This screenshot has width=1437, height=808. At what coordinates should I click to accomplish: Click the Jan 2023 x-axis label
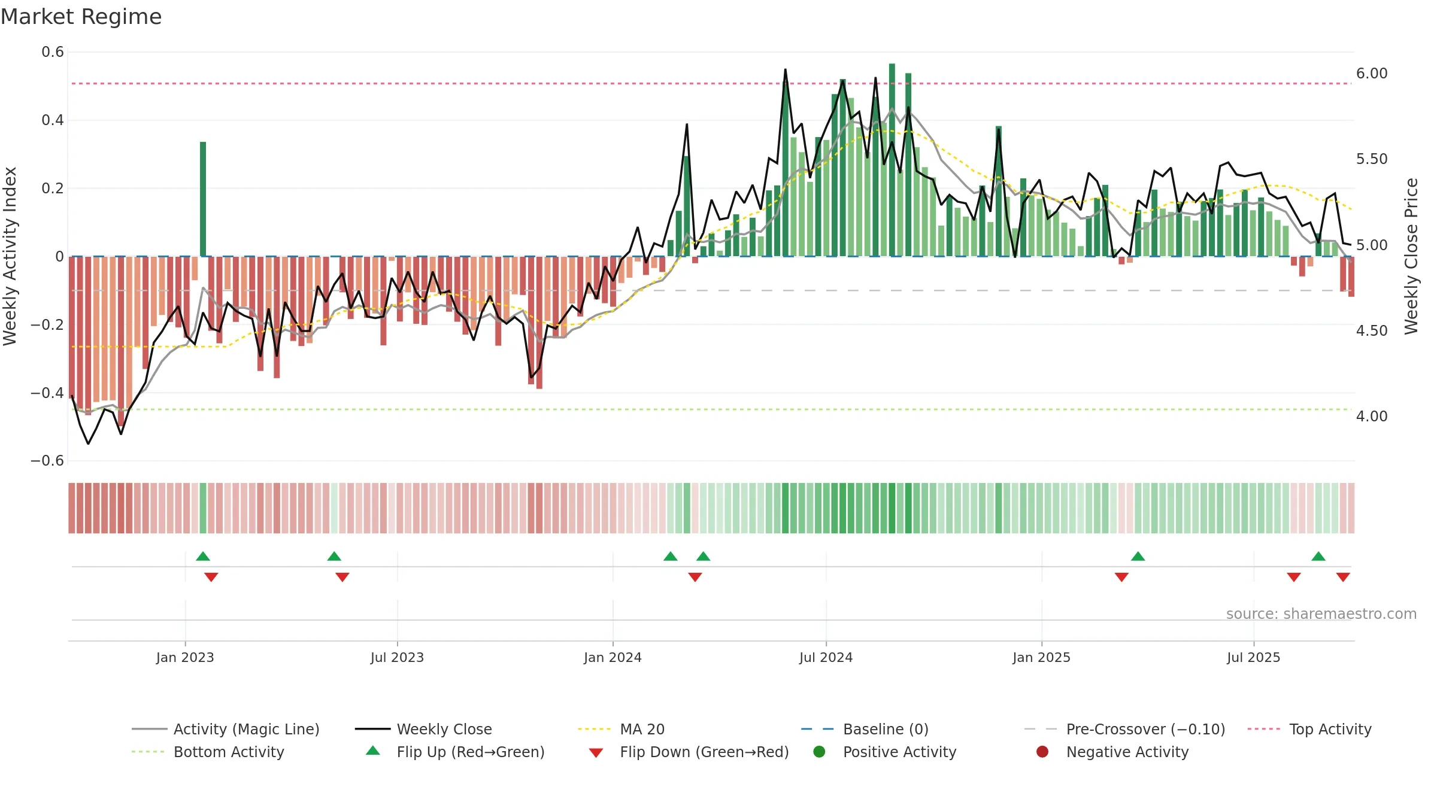pyautogui.click(x=185, y=657)
